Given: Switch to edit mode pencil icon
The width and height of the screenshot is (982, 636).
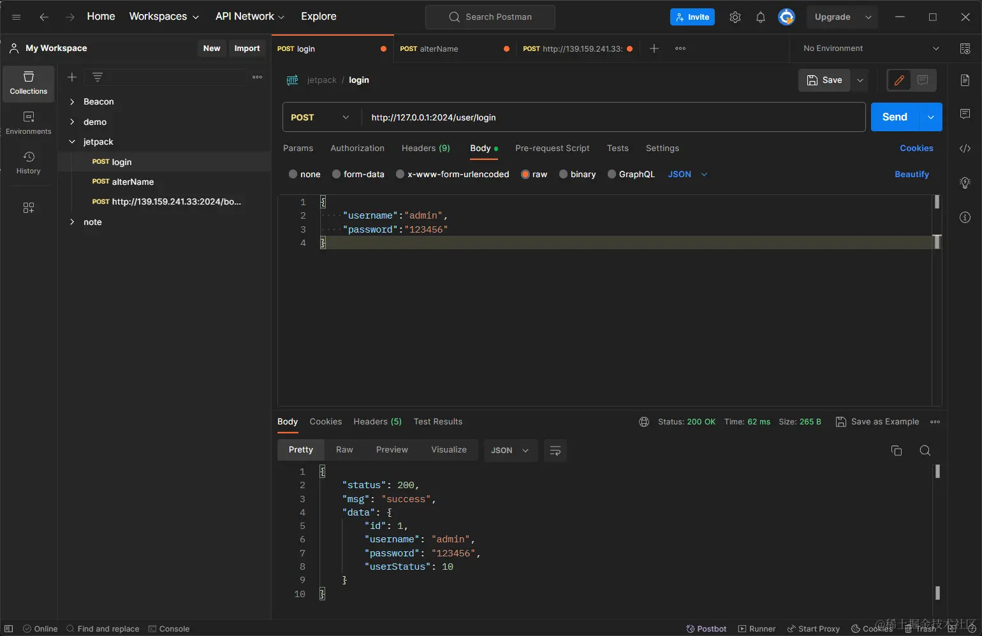Looking at the screenshot, I should [x=899, y=80].
